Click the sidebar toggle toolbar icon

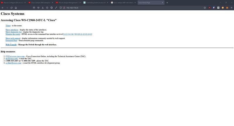34,8
